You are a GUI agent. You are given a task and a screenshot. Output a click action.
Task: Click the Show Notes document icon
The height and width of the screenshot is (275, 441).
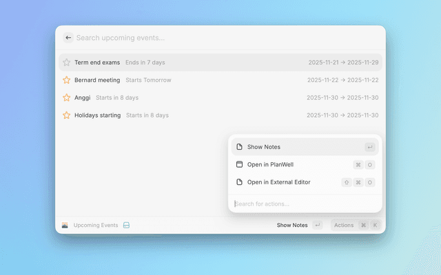(x=239, y=147)
